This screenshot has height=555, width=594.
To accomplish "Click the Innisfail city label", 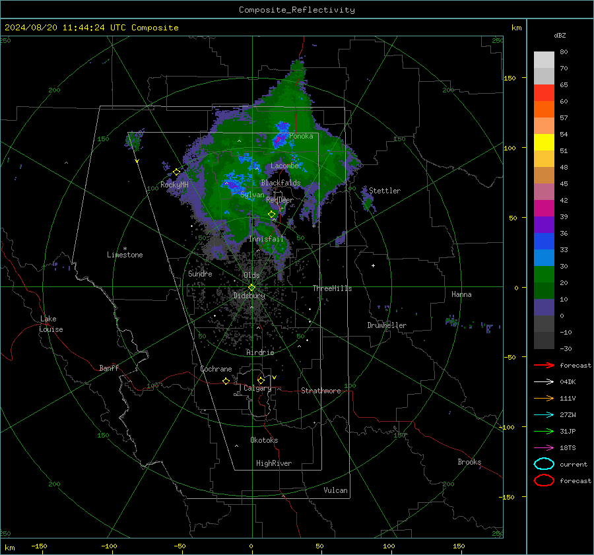I will point(266,239).
